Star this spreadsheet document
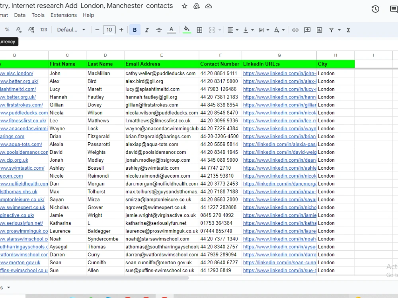This screenshot has width=398, height=298. [x=185, y=6]
